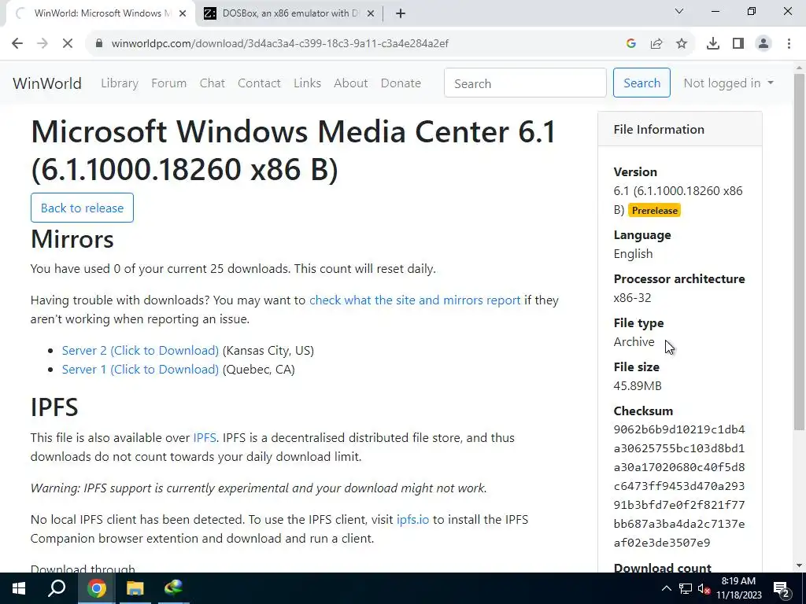This screenshot has height=604, width=806.
Task: Click the address bar URL
Action: coord(280,44)
